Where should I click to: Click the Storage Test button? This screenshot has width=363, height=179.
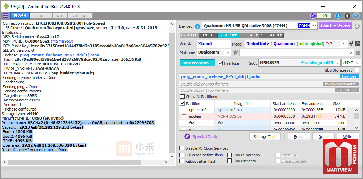click(x=265, y=137)
